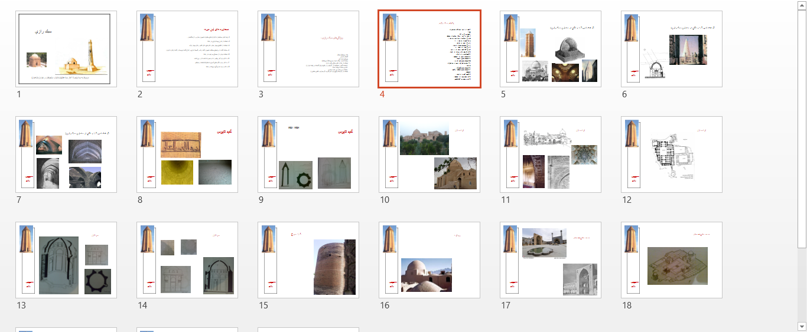Select slide 14 thumbnail
This screenshot has width=807, height=332.
[187, 260]
